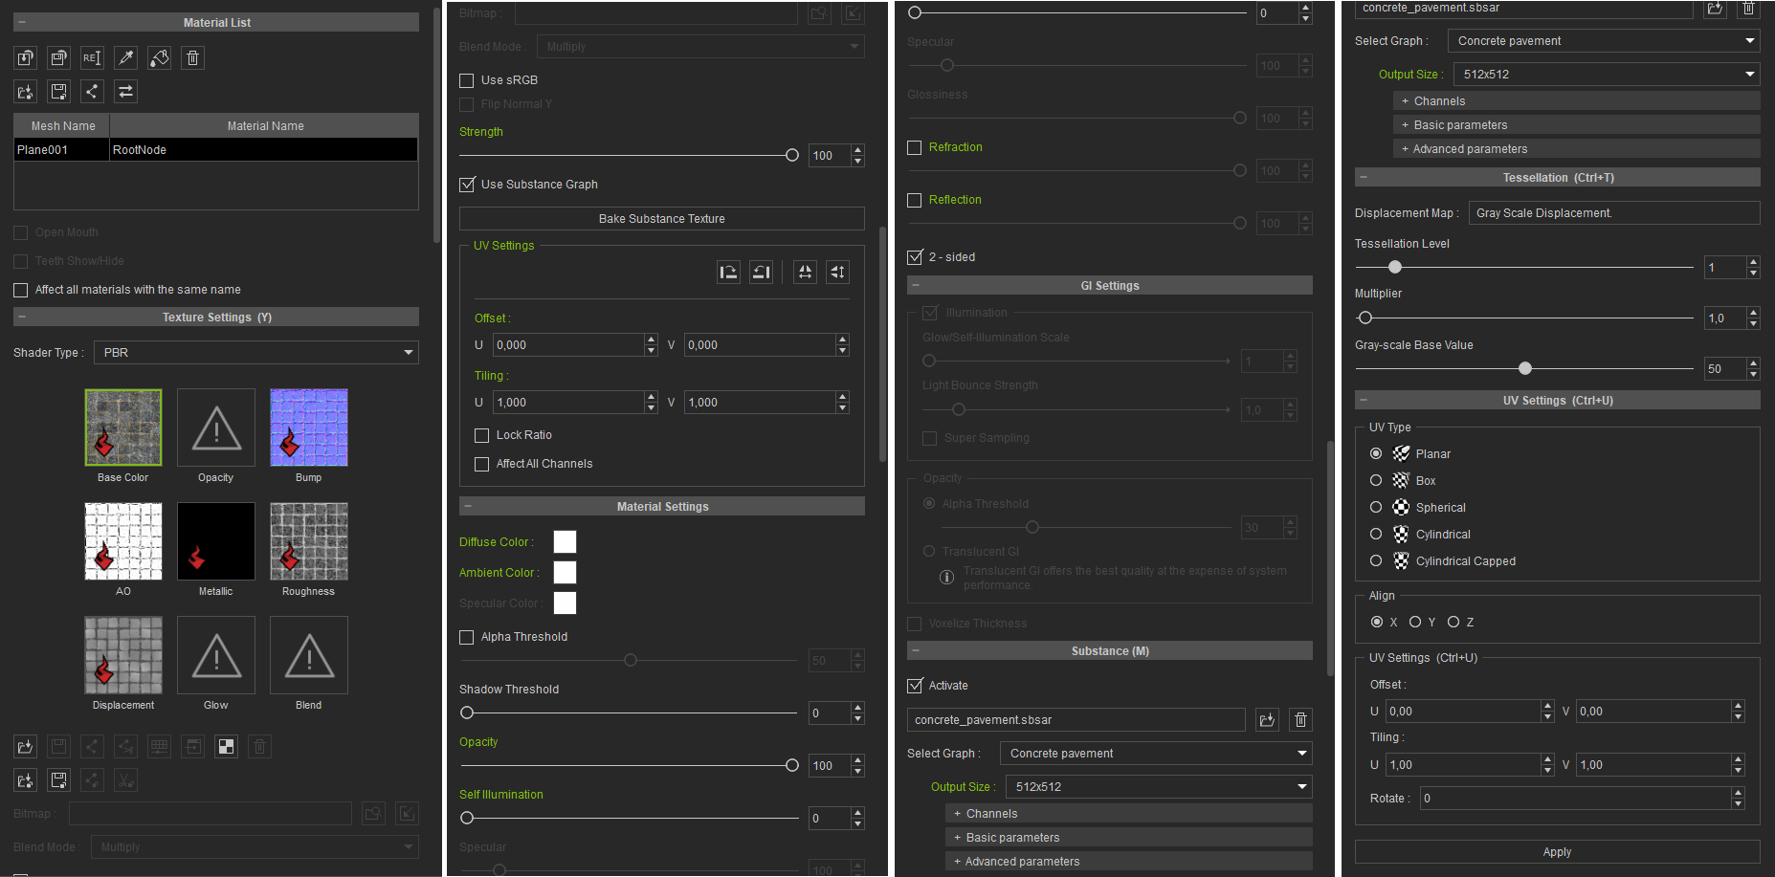1775x877 pixels.
Task: Click the paint bucket apply material icon
Action: point(159,57)
